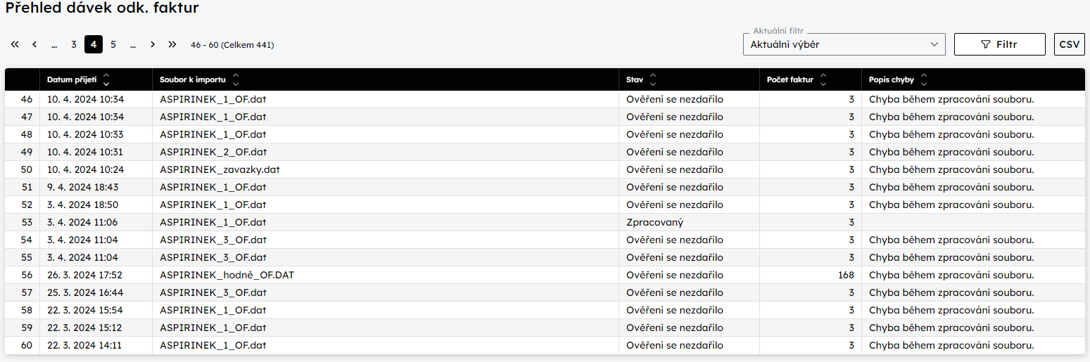This screenshot has width=1090, height=362.
Task: Show later pages via right ellipsis
Action: [x=133, y=44]
